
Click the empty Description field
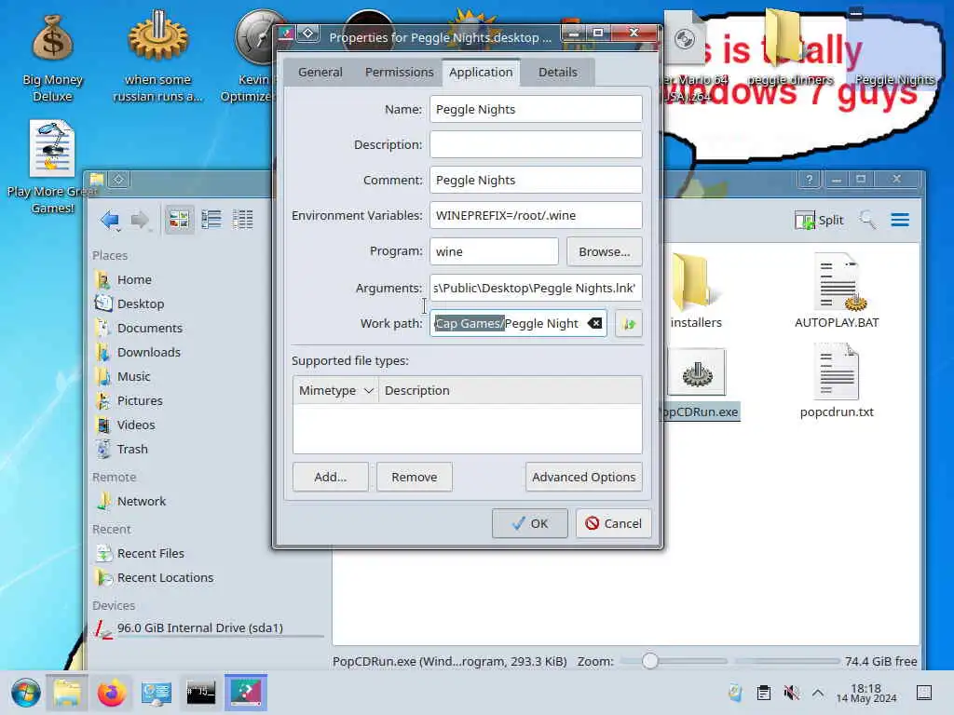[536, 144]
